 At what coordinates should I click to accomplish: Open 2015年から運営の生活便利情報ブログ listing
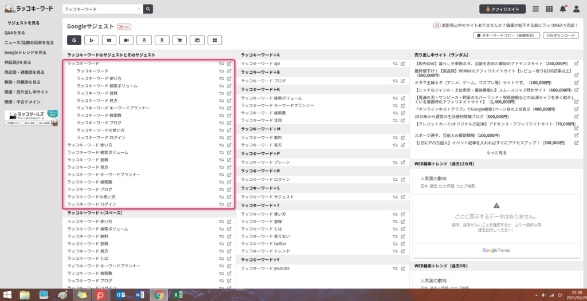click(463, 117)
